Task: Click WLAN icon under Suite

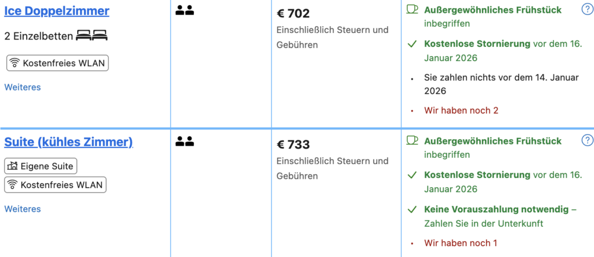Action: (x=13, y=185)
